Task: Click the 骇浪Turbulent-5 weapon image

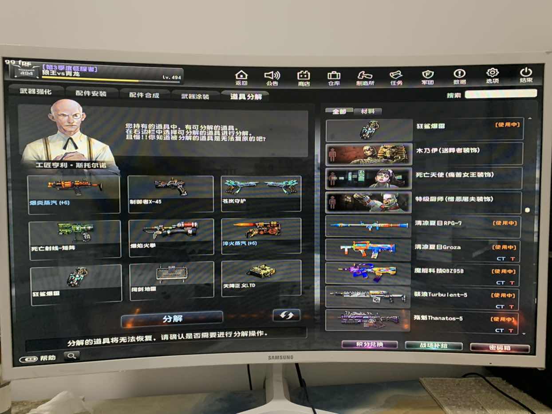Action: pos(367,297)
